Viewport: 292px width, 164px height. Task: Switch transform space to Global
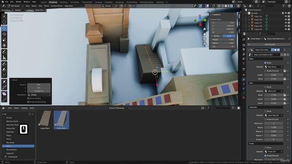pos(216,36)
